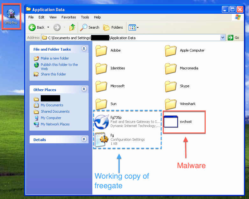
Task: Click the My Computer icon in sidebar
Action: click(36, 118)
